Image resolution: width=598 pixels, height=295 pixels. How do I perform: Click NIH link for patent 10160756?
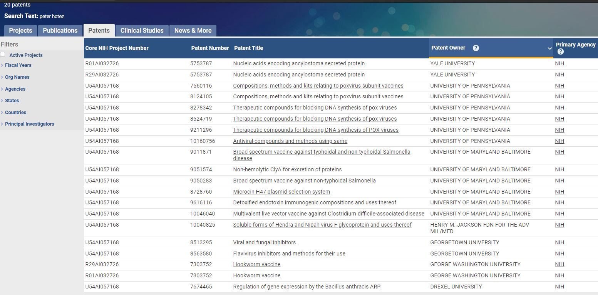pyautogui.click(x=559, y=141)
